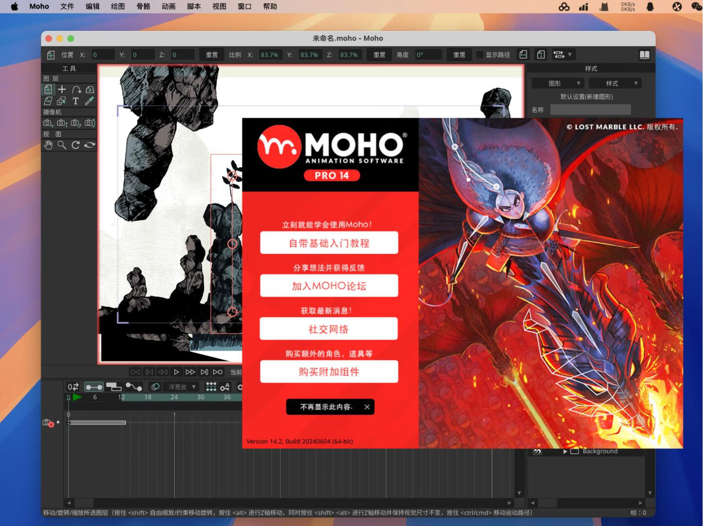Enable the 显示路径 checkbox
This screenshot has height=526, width=703.
[480, 54]
